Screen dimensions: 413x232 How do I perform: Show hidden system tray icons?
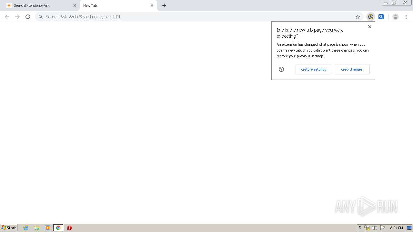click(x=360, y=228)
